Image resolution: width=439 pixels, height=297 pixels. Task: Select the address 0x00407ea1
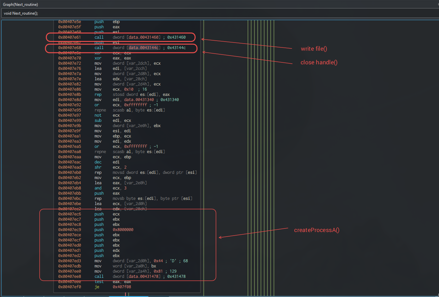(70, 136)
